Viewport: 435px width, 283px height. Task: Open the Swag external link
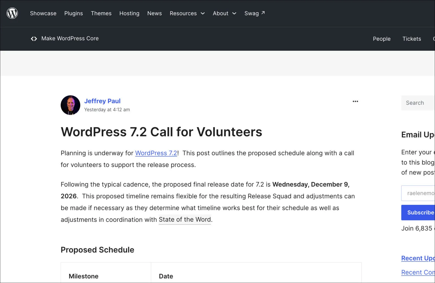pos(255,13)
